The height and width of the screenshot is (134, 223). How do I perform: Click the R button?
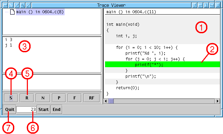tap(27, 98)
